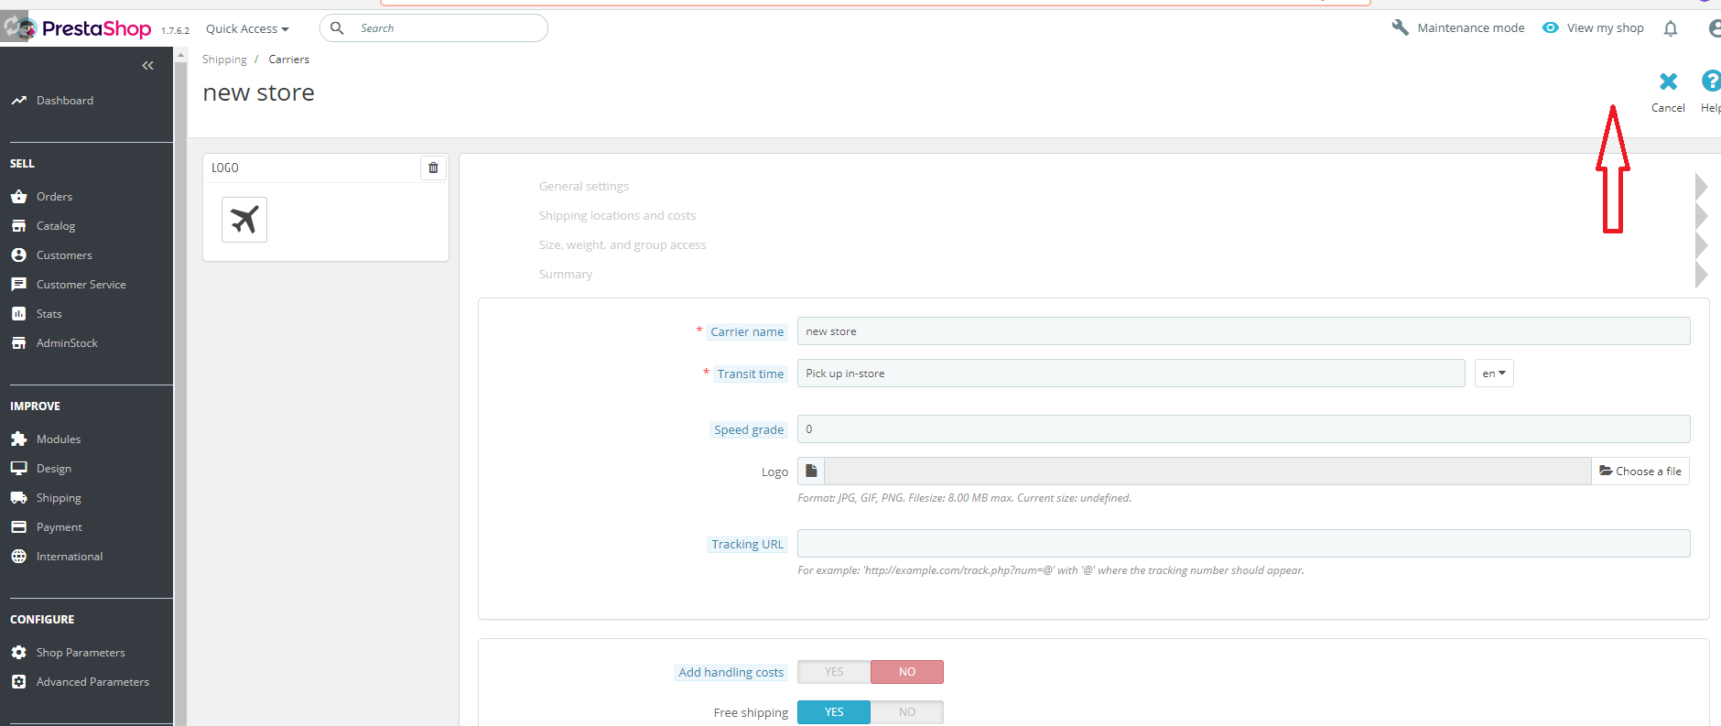Click the Design monitor icon
This screenshot has width=1721, height=726.
pos(18,469)
